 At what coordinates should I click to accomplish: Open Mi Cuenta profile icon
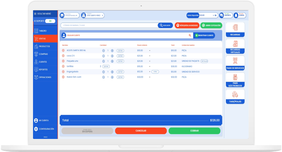[x=36, y=120]
